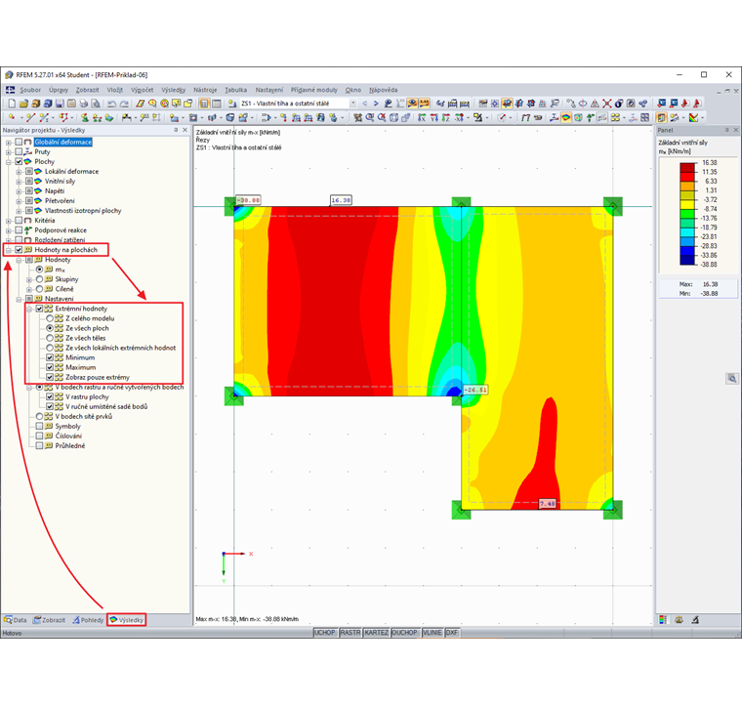Click the delete red X toolbar icon
Screen dimensions: 742x706
(606, 104)
